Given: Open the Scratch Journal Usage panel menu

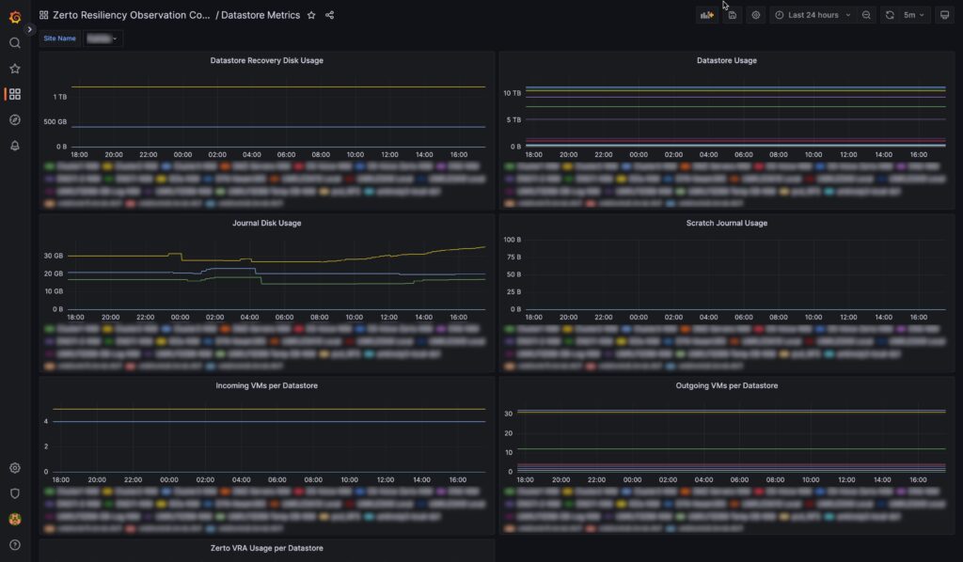Looking at the screenshot, I should point(727,224).
